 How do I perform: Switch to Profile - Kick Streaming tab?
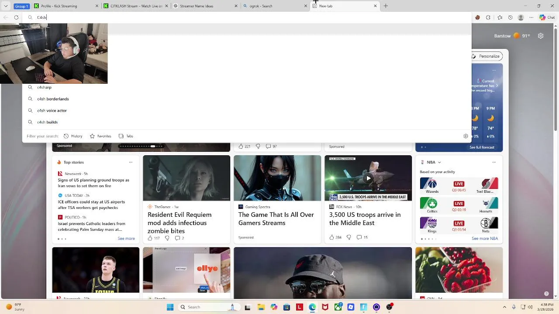(x=66, y=6)
